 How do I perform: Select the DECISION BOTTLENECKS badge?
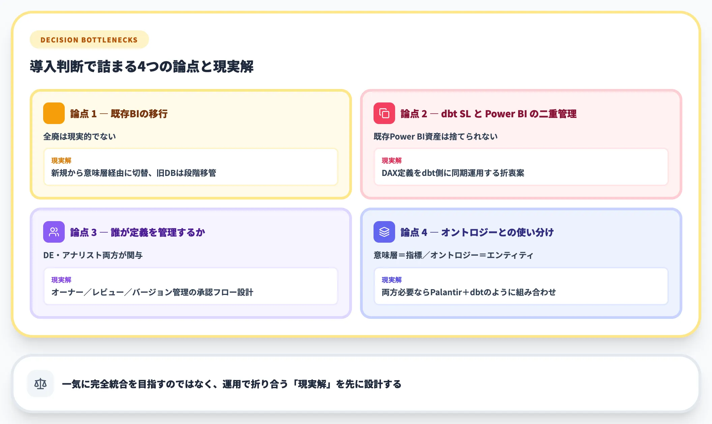[x=89, y=39]
